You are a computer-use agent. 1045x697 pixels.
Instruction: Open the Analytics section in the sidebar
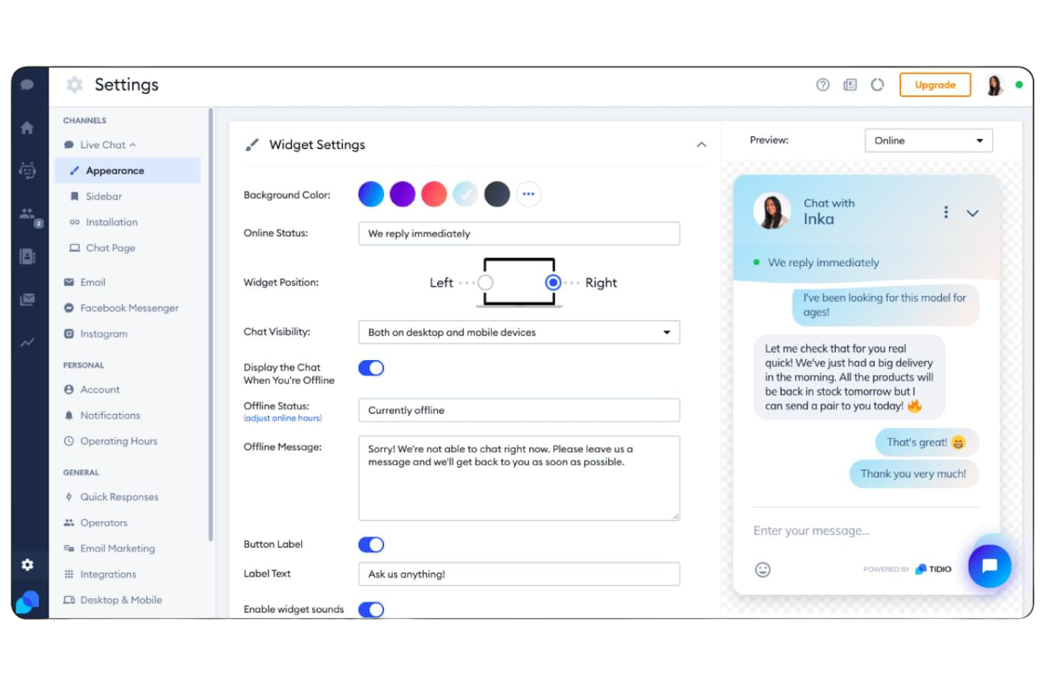point(28,342)
